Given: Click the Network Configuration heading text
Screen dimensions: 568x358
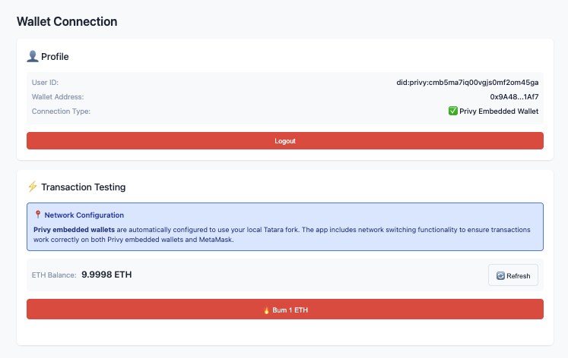Looking at the screenshot, I should coord(84,215).
